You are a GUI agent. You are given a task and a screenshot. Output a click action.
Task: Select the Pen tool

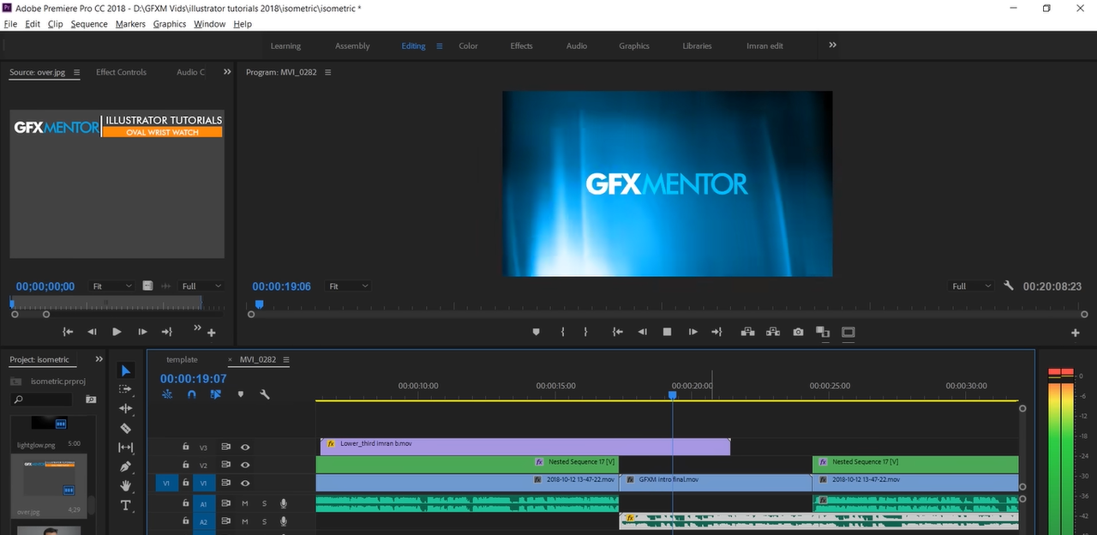tap(126, 466)
